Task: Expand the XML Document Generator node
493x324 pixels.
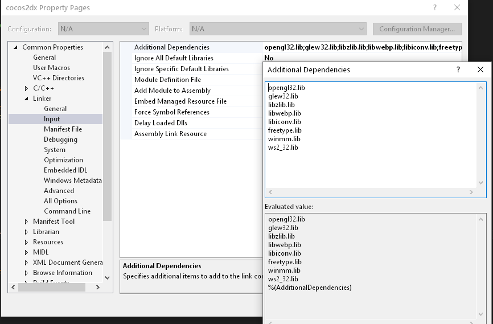Action: (26, 263)
